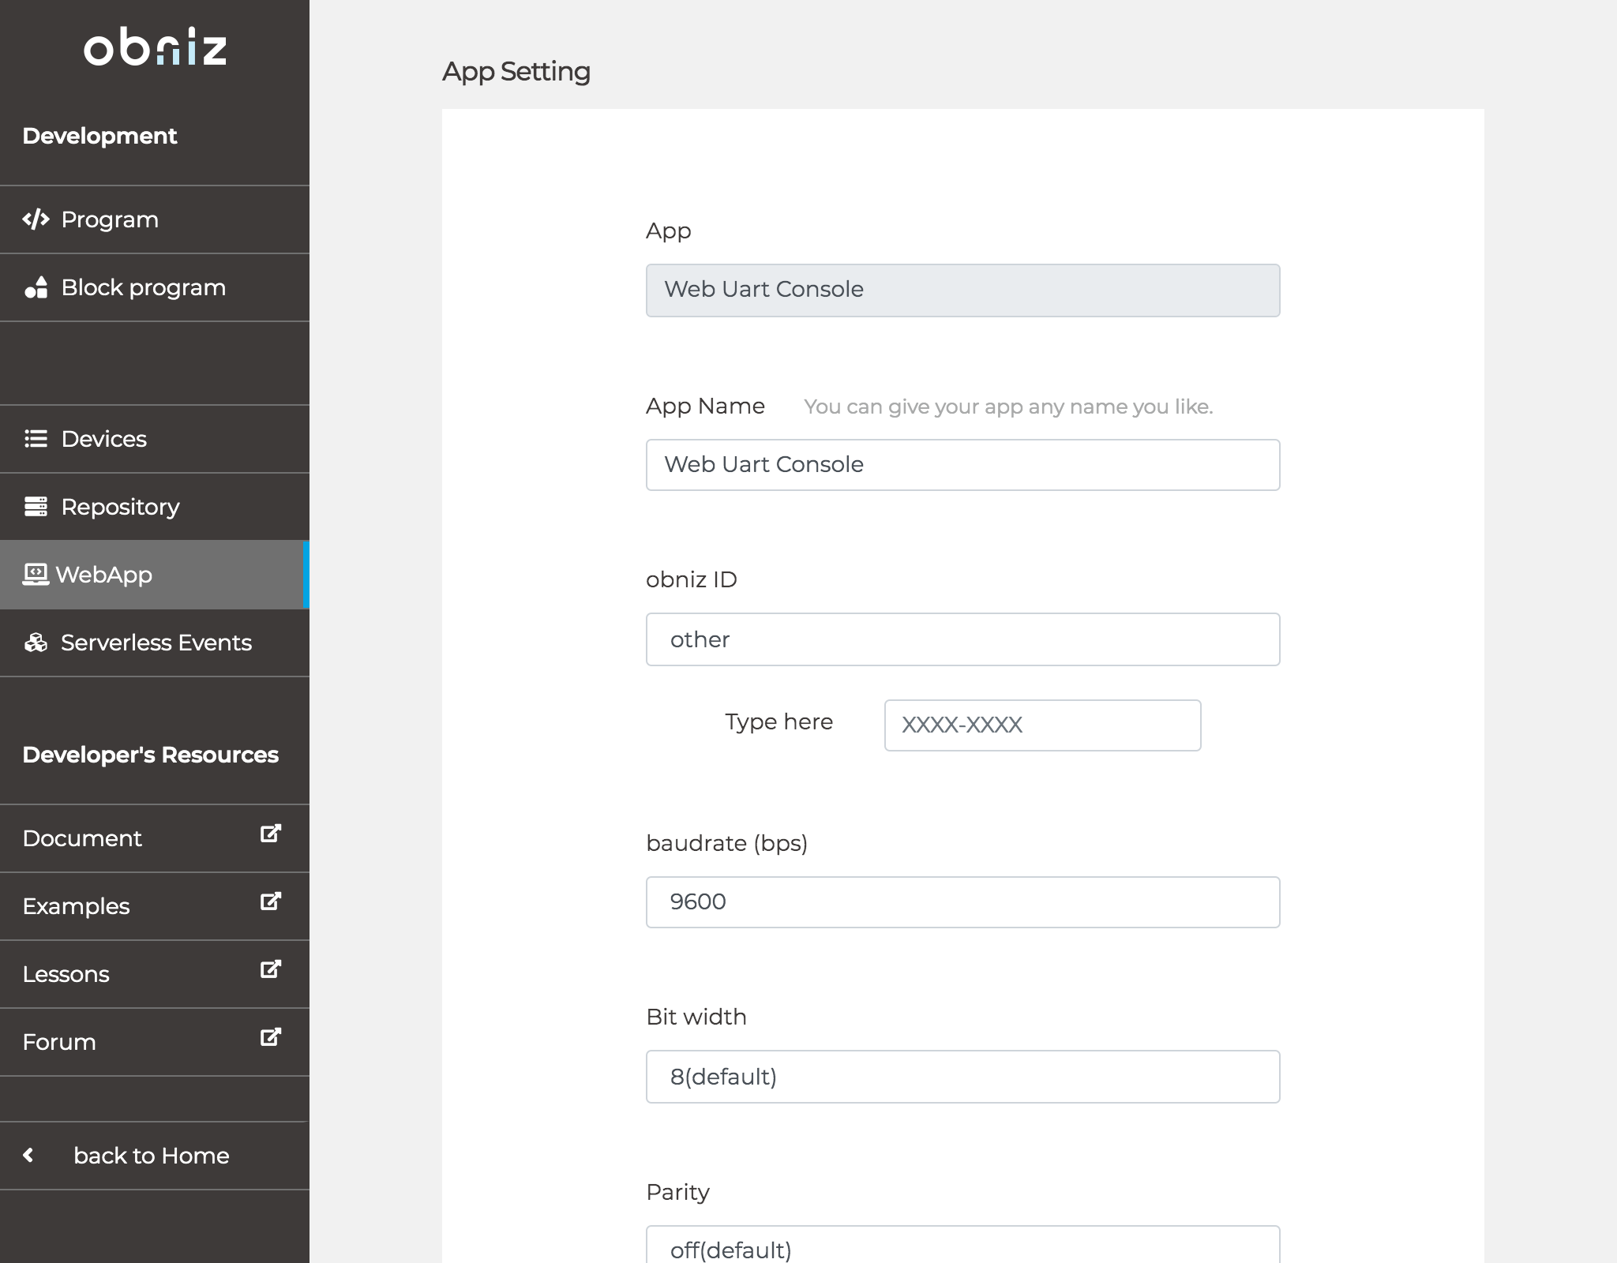
Task: Click the Program code icon
Action: click(x=36, y=219)
